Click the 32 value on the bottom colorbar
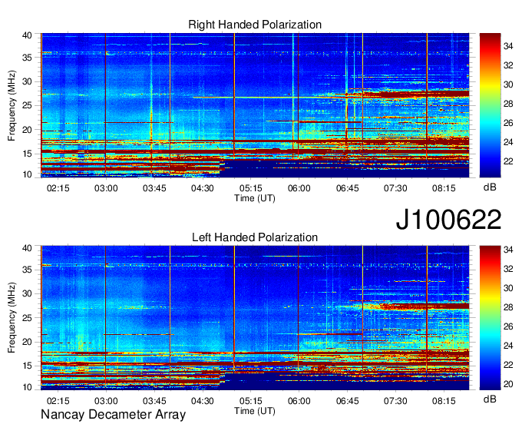The height and width of the screenshot is (424, 522). [508, 269]
